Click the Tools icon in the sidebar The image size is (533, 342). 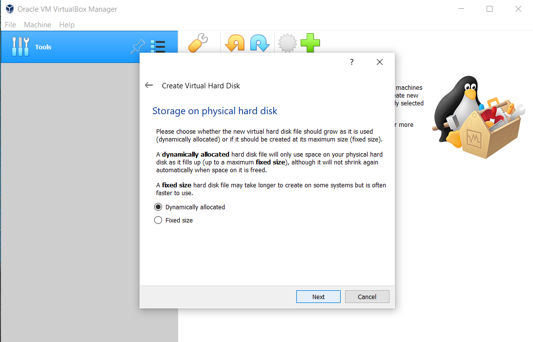click(20, 47)
